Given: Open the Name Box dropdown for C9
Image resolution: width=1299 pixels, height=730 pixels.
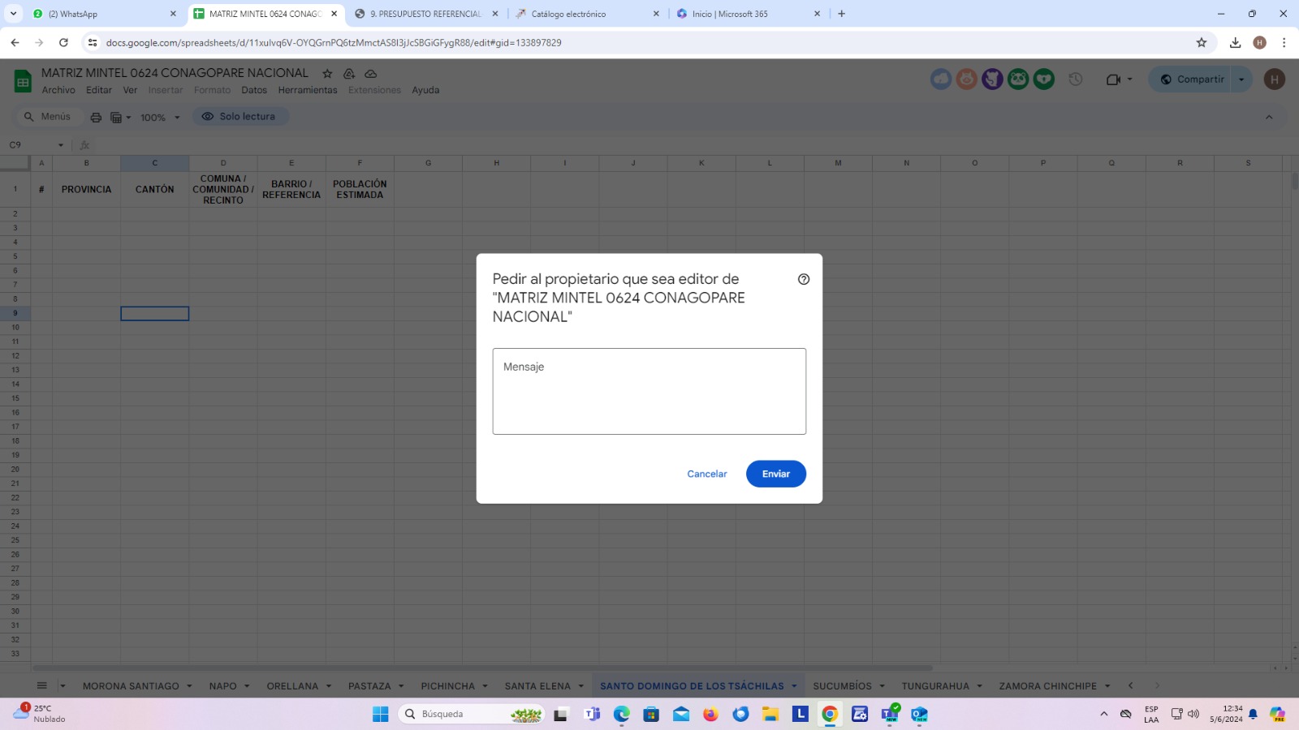Looking at the screenshot, I should 60,145.
